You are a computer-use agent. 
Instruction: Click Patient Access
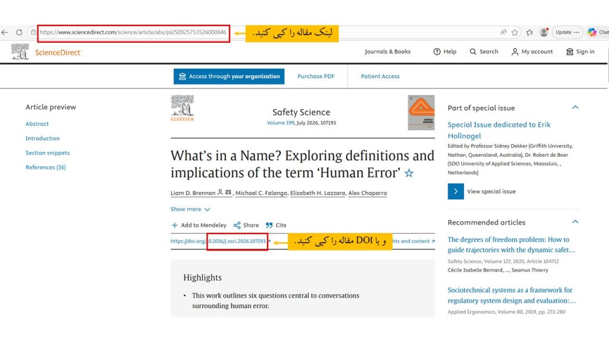click(380, 77)
